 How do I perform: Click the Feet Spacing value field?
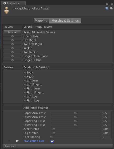point(107,137)
